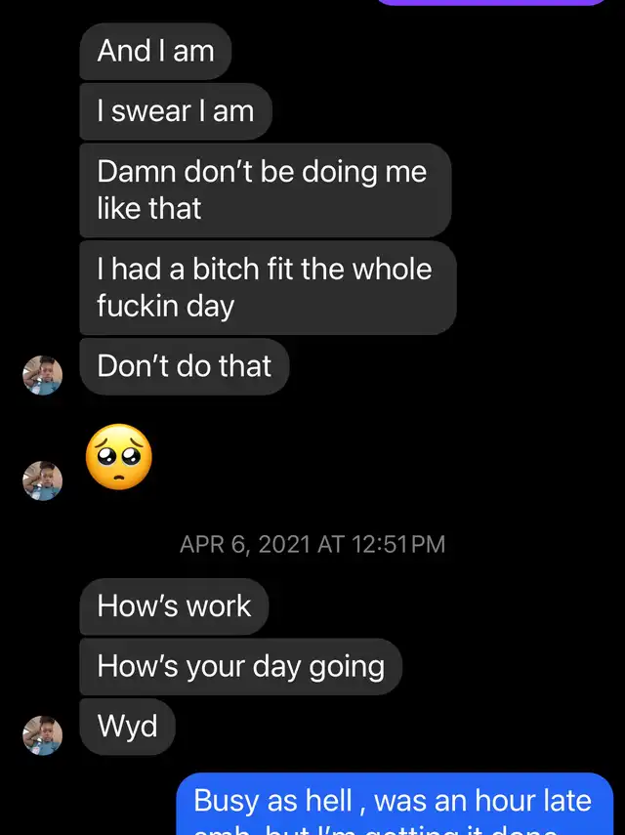Tap the "Don't do that" message bubble
This screenshot has width=625, height=835.
[184, 366]
